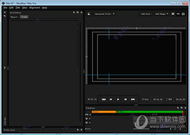Close the Title List panel
This screenshot has height=135, width=190.
[x=82, y=130]
